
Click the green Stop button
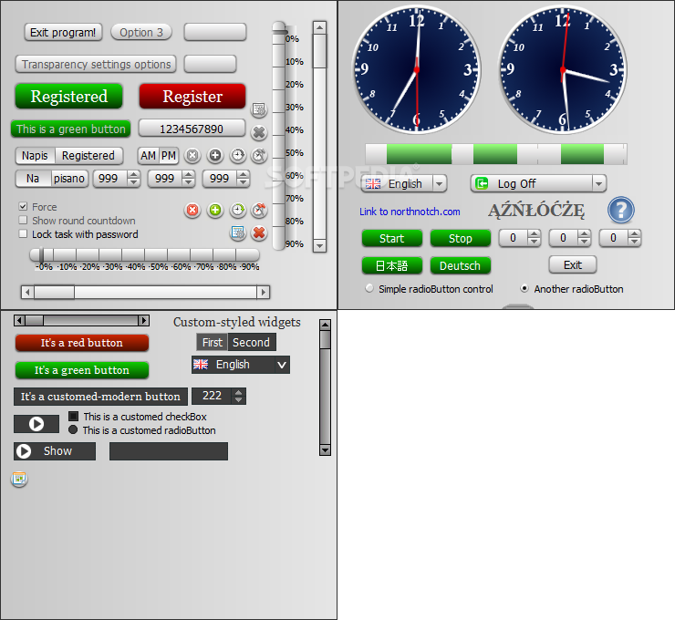[461, 238]
